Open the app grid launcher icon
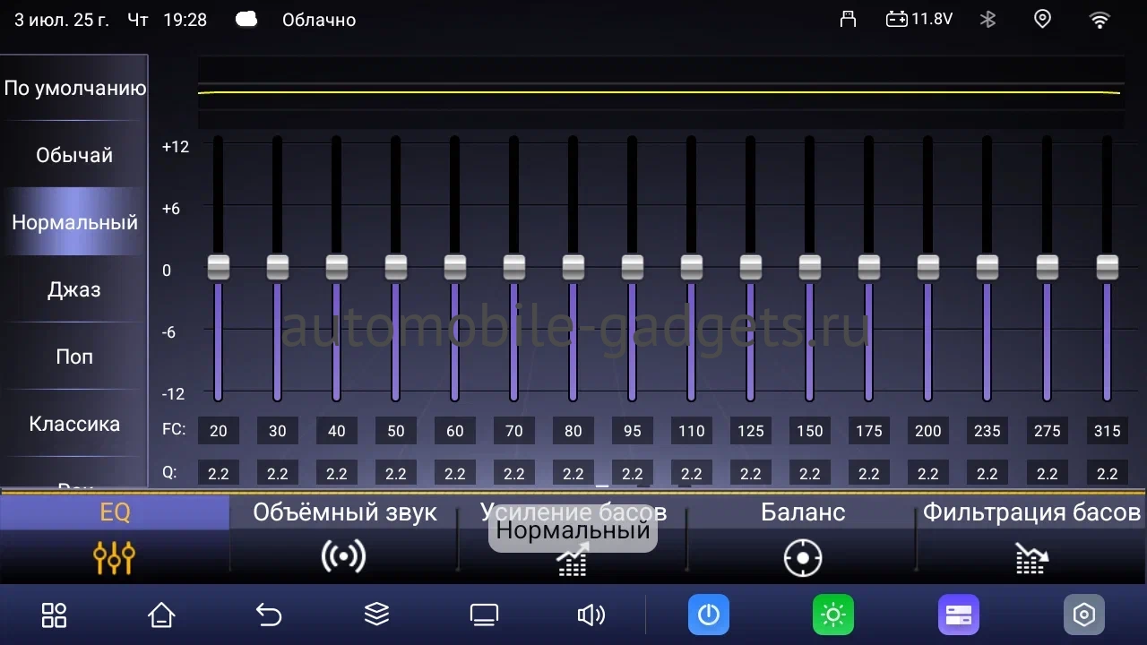Screen dimensions: 1147x645 [54, 615]
